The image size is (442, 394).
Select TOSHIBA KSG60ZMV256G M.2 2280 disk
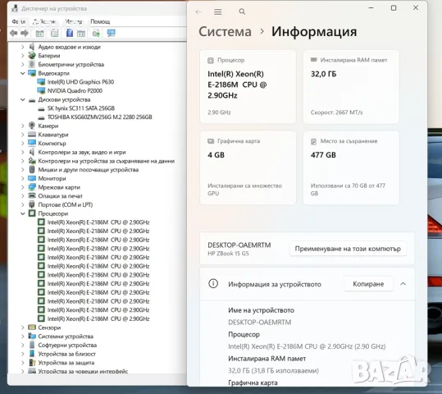tap(99, 117)
